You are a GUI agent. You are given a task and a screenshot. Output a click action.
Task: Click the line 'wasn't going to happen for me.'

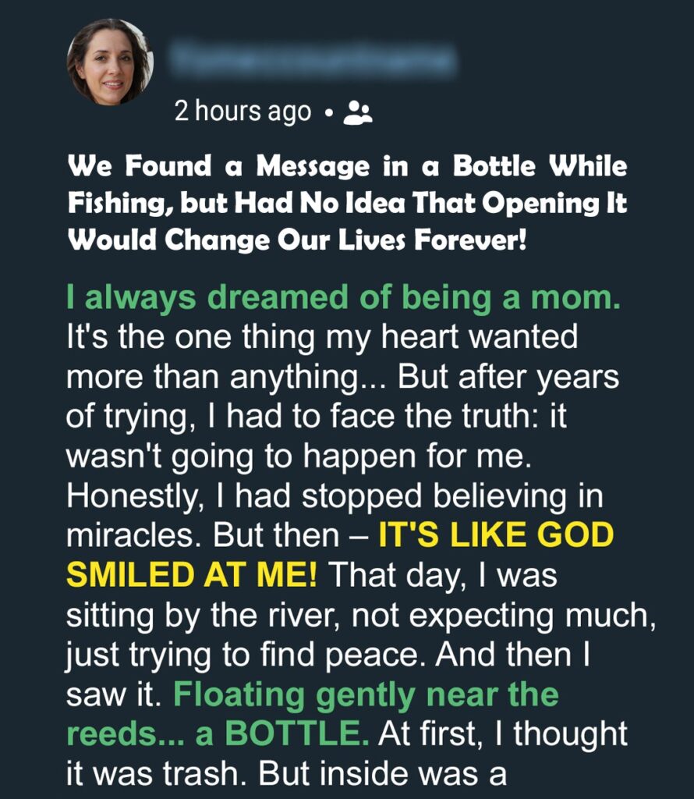[299, 456]
